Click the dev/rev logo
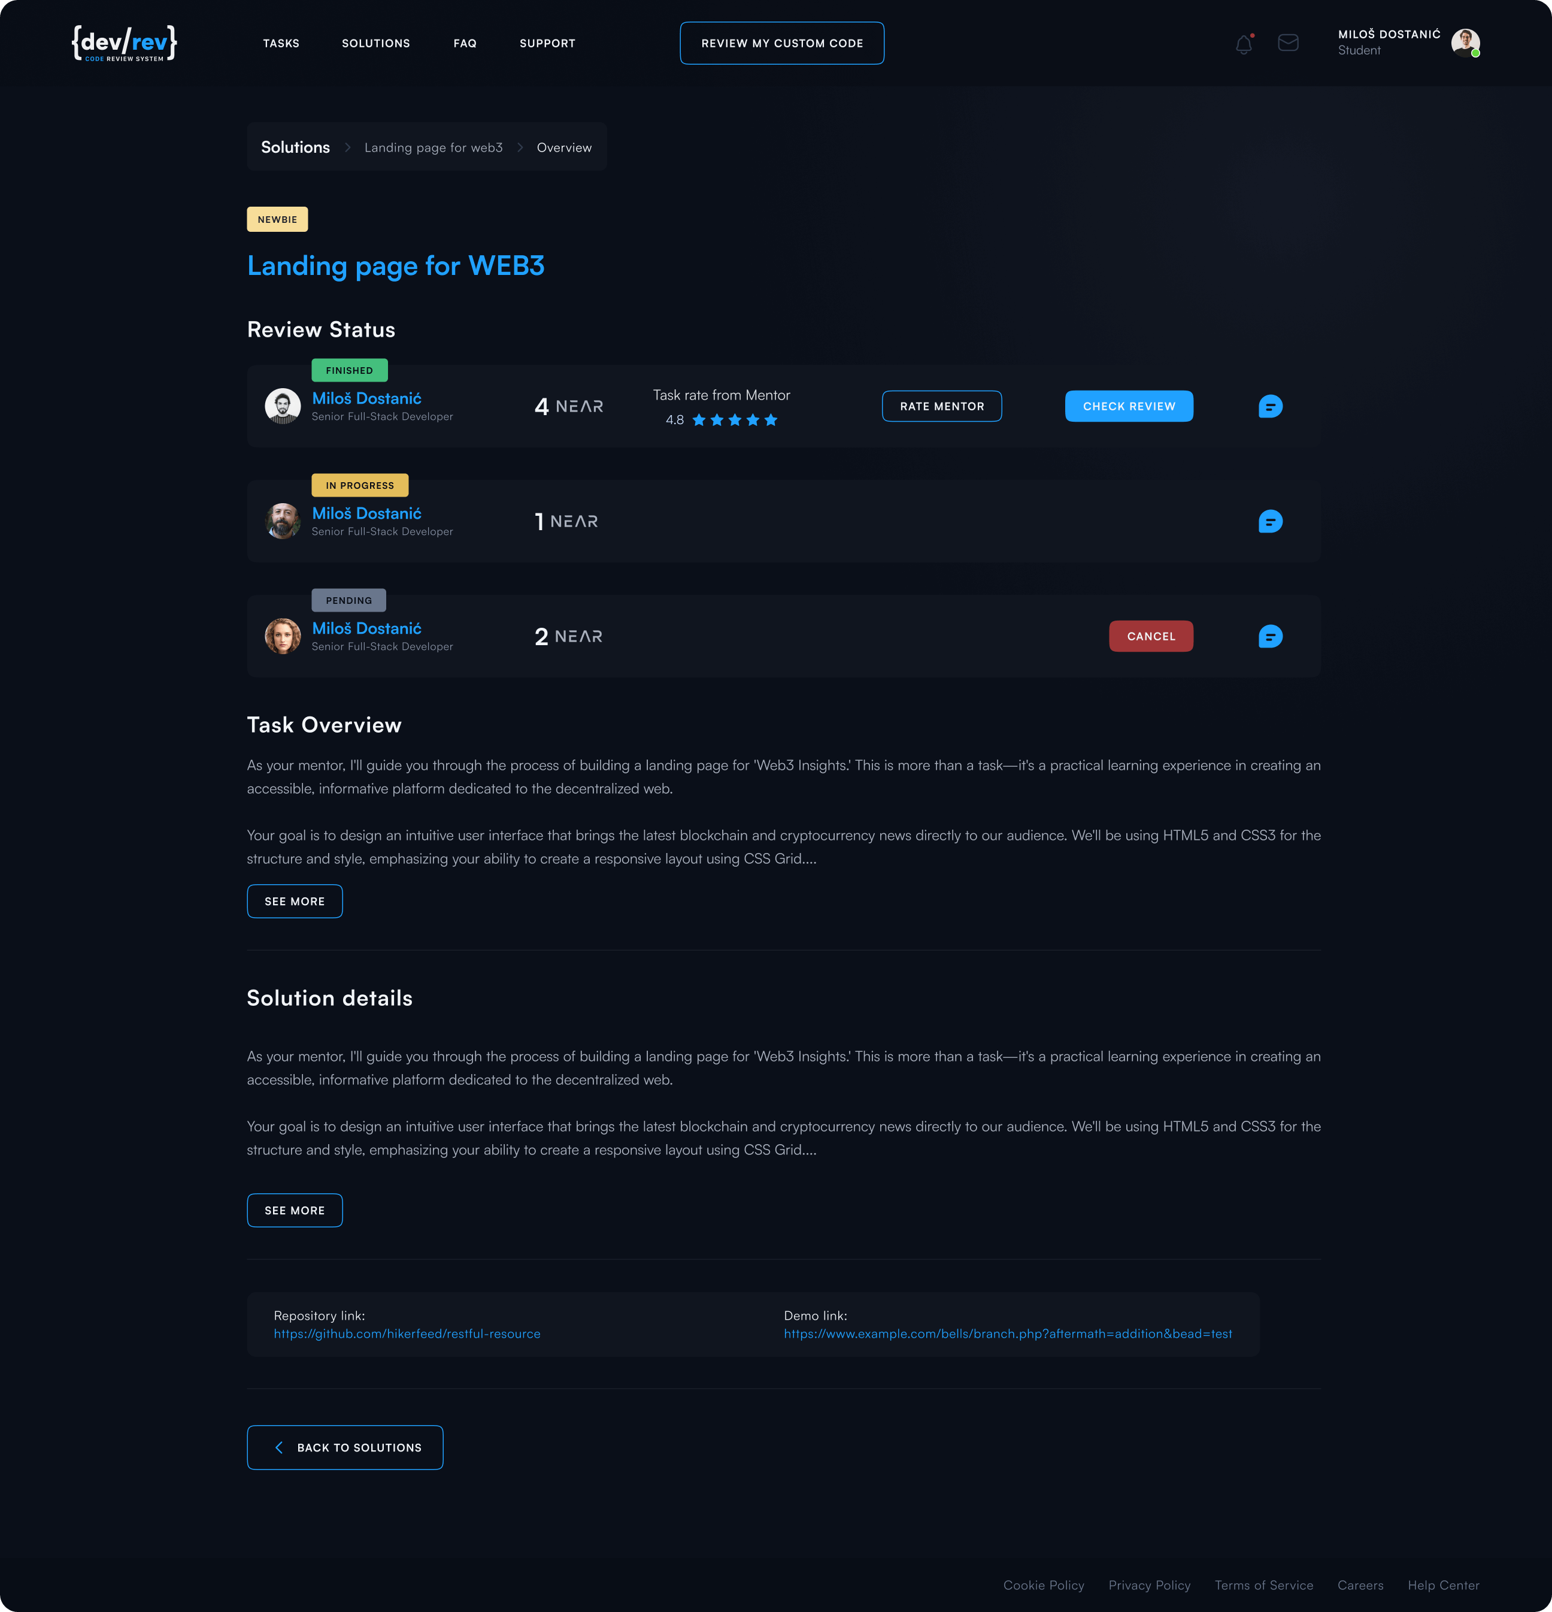Viewport: 1552px width, 1612px height. (124, 43)
